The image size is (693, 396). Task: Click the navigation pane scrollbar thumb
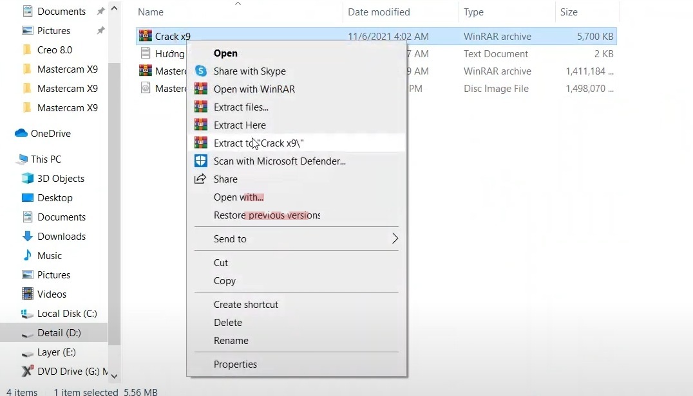tap(114, 204)
